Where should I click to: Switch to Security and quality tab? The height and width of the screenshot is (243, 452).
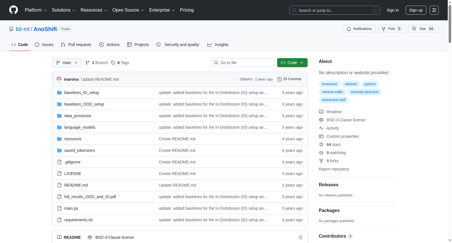point(178,45)
